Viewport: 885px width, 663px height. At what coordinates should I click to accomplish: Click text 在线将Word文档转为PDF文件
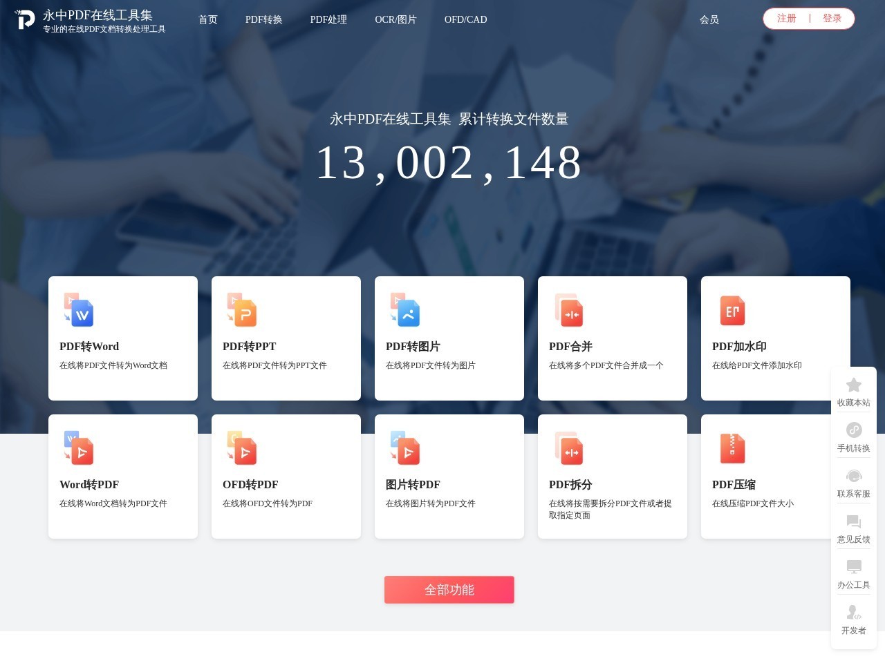click(113, 503)
